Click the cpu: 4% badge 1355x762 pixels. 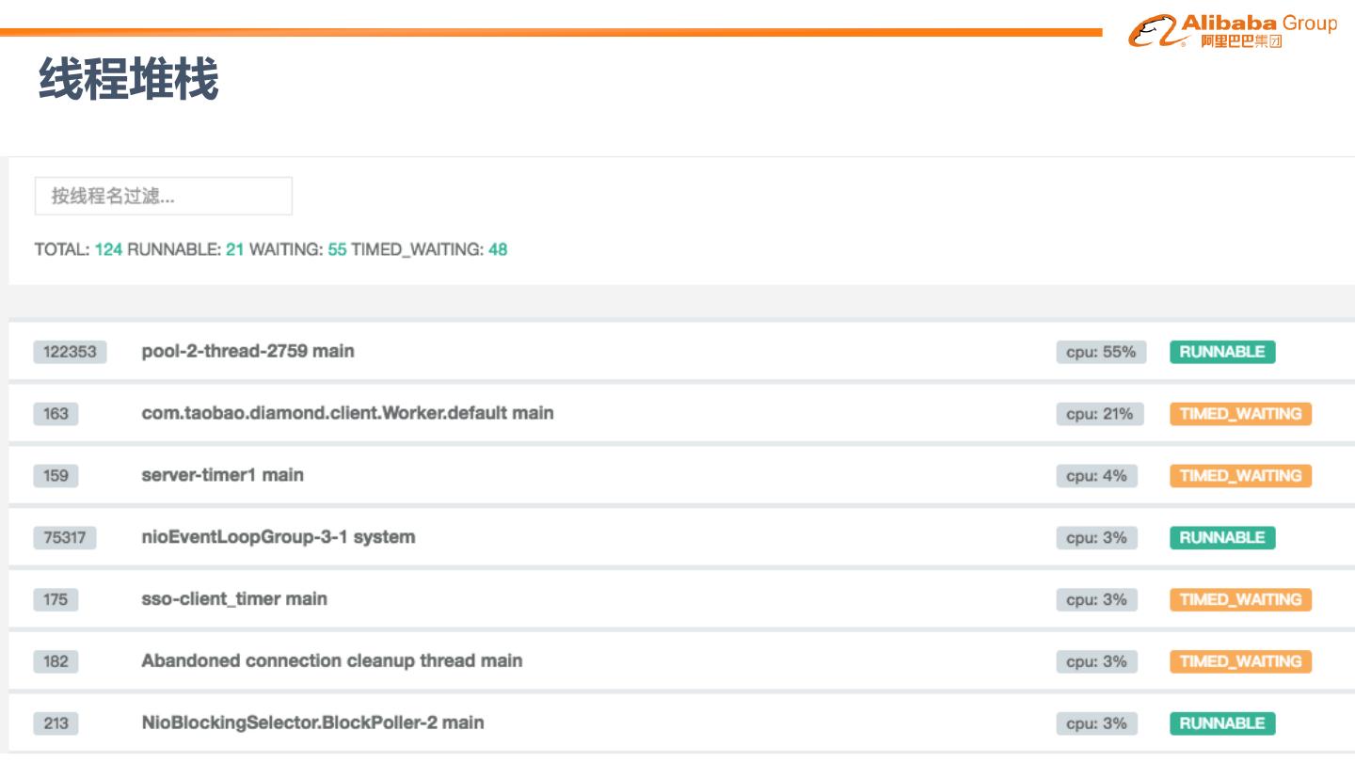(x=1096, y=476)
